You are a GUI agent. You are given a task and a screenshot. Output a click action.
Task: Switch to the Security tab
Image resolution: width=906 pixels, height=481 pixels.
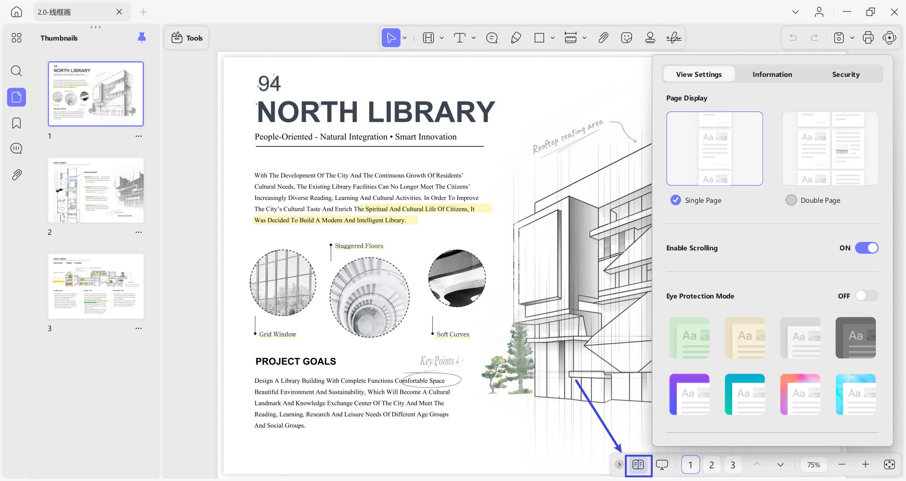(x=846, y=75)
